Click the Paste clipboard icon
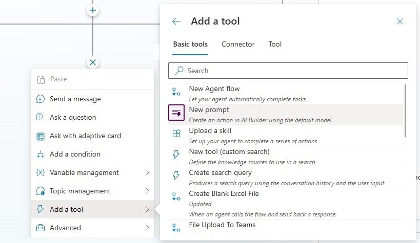 (41, 80)
